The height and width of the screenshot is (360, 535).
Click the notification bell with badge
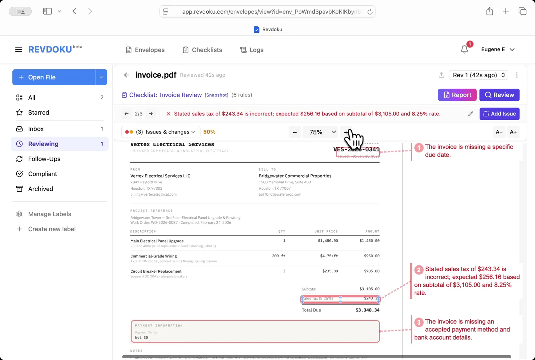tap(464, 49)
